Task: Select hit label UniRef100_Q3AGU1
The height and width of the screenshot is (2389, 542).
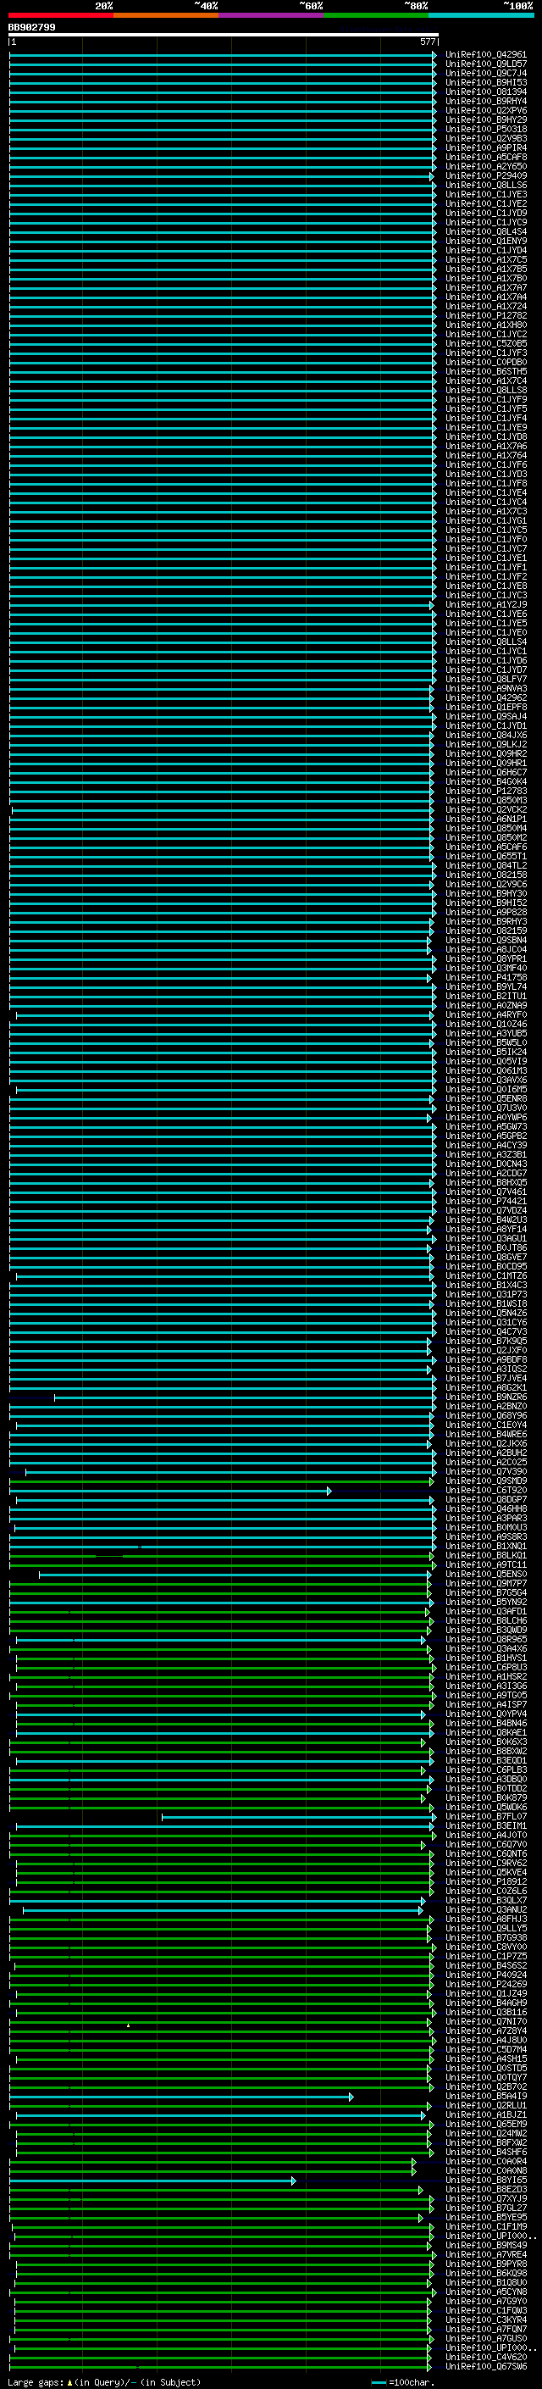Action: click(485, 1239)
